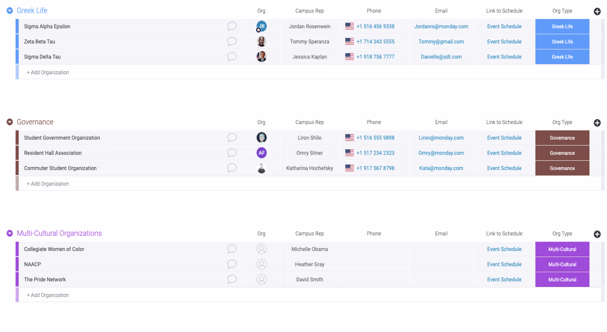The image size is (607, 332).
Task: Change Org Type for NAACP
Action: pos(562,264)
